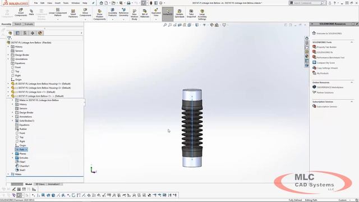Screen dimensions: 359x202
Task: Click the Search Commands field
Action: tap(307, 3)
